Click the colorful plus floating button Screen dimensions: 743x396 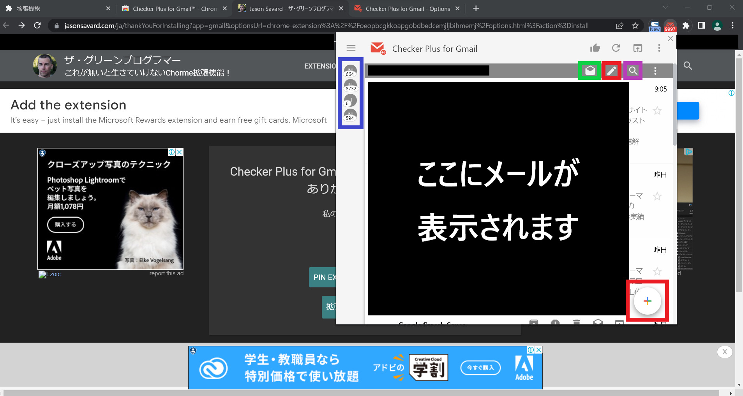coord(648,301)
